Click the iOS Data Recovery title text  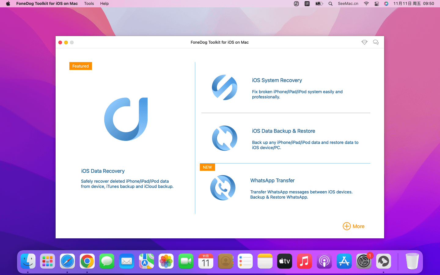coord(103,171)
